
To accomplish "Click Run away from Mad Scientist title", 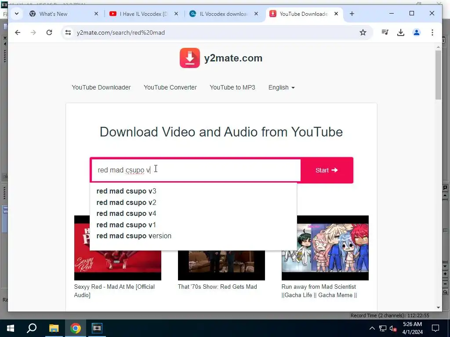I will tap(319, 291).
